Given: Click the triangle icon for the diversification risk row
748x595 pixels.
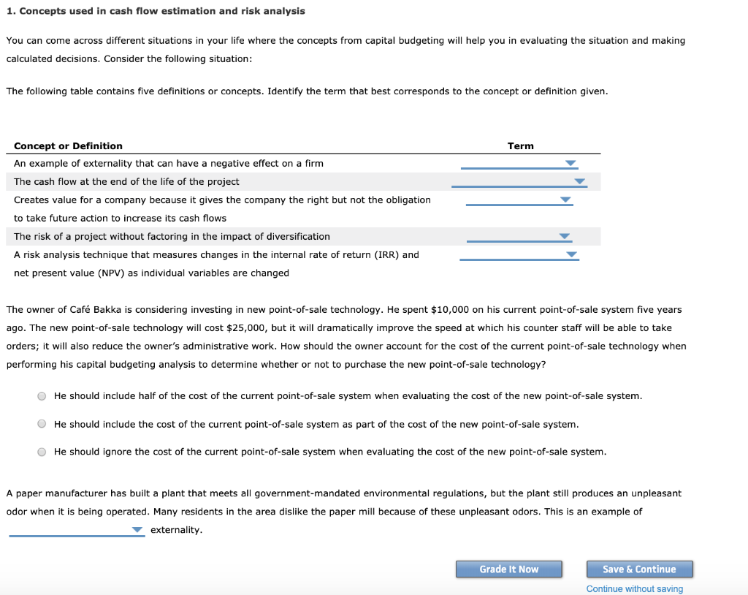Looking at the screenshot, I should click(563, 236).
